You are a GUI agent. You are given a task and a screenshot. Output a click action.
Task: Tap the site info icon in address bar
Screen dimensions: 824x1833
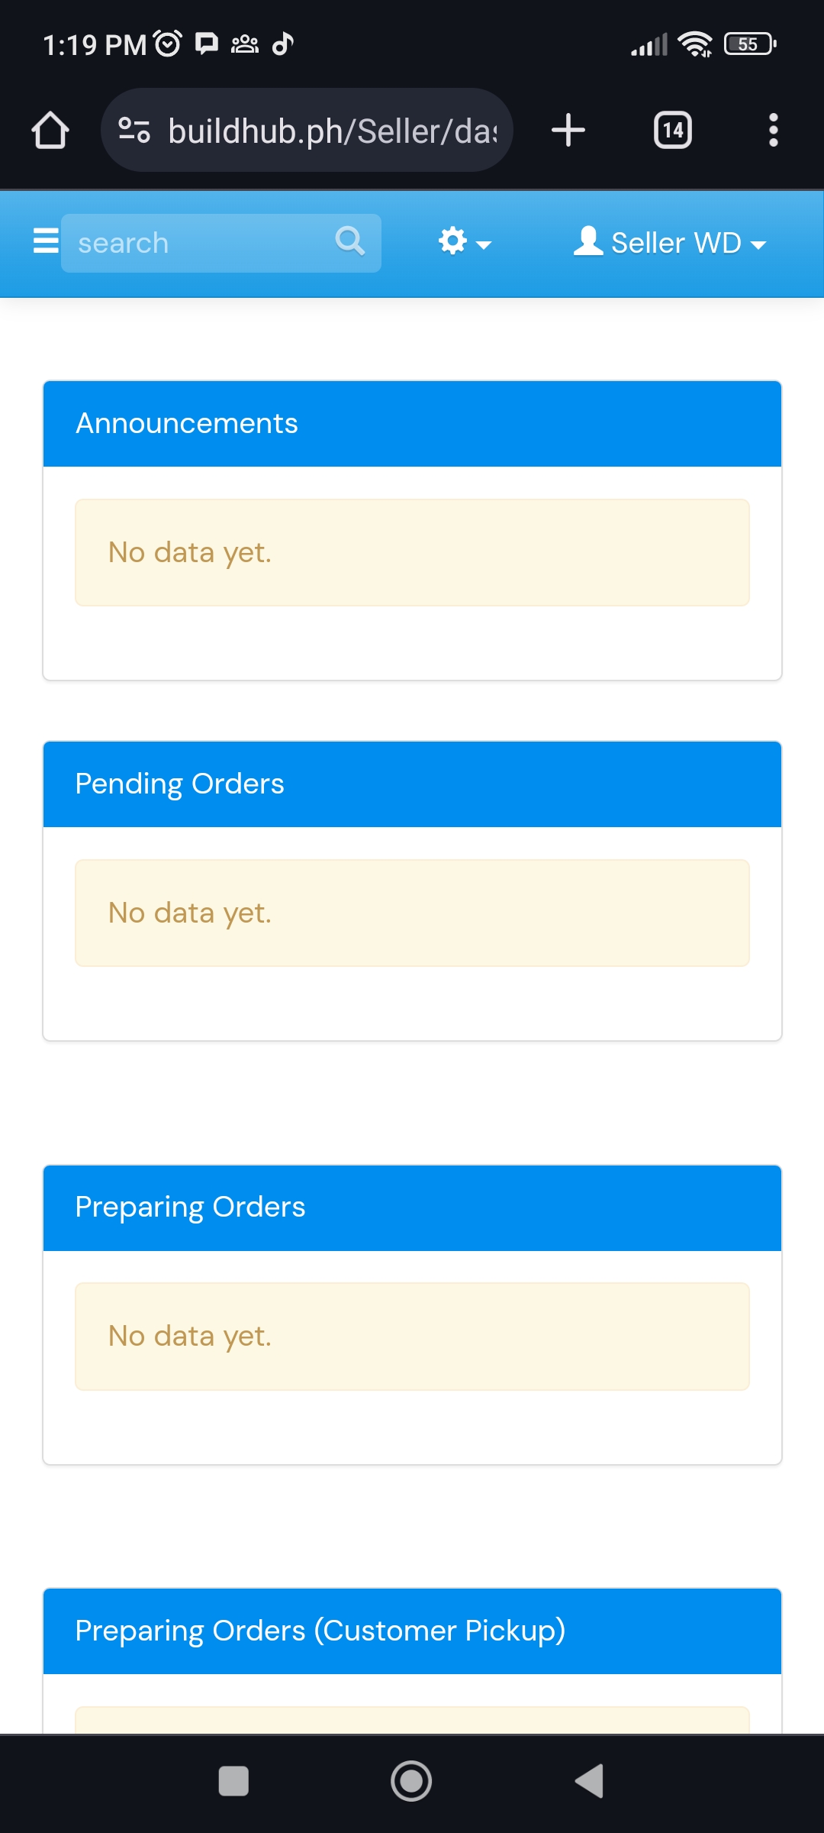pos(134,131)
